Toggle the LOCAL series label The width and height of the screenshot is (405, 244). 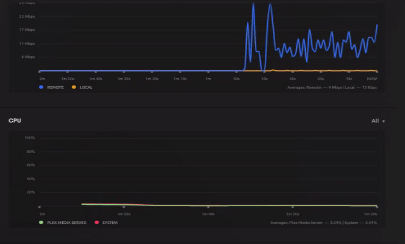click(86, 88)
